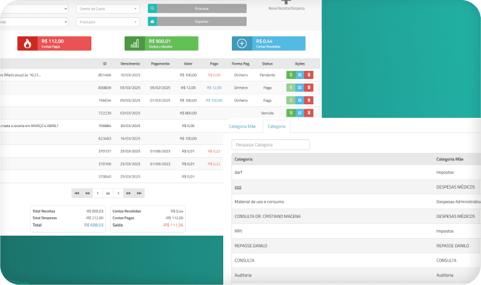The height and width of the screenshot is (285, 481).
Task: Click the Pesquisar Categoria search field
Action: [x=271, y=145]
